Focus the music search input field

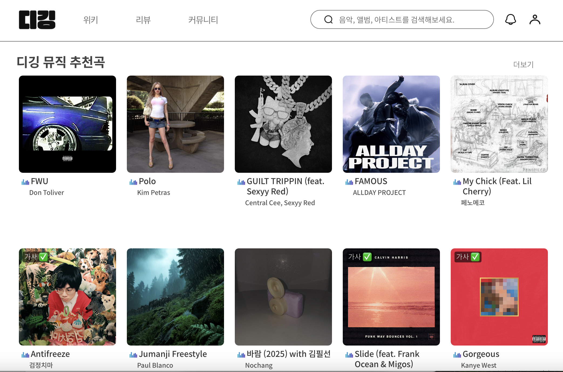coord(402,19)
